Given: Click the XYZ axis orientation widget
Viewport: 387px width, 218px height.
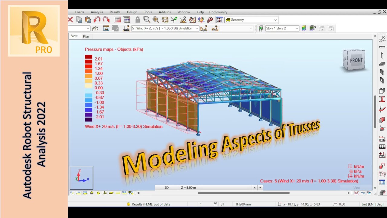Looking at the screenshot, I should point(81,178).
